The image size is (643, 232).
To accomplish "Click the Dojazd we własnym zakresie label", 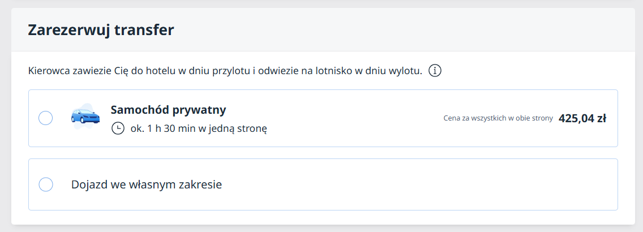I will pyautogui.click(x=147, y=184).
